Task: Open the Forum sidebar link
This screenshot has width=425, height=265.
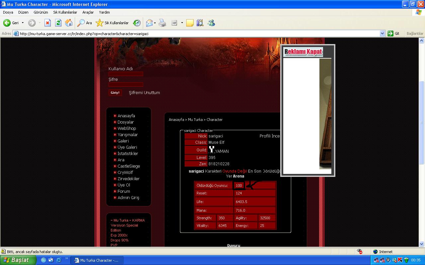Action: (x=124, y=191)
